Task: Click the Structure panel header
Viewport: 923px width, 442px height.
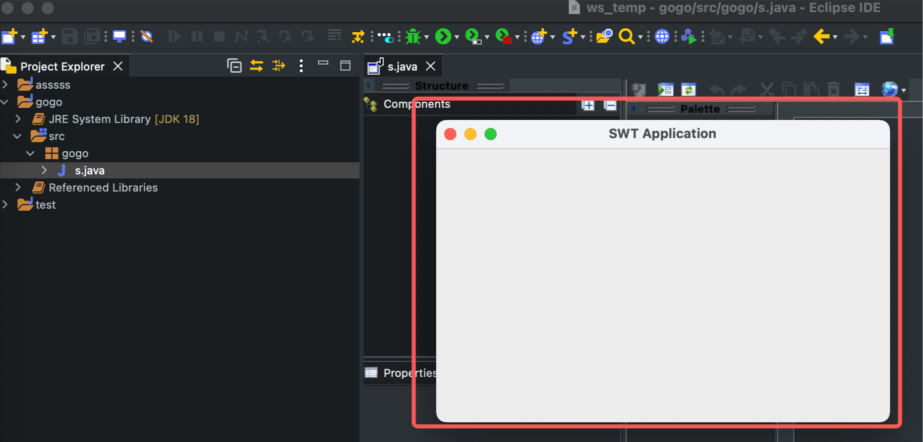Action: click(x=442, y=86)
